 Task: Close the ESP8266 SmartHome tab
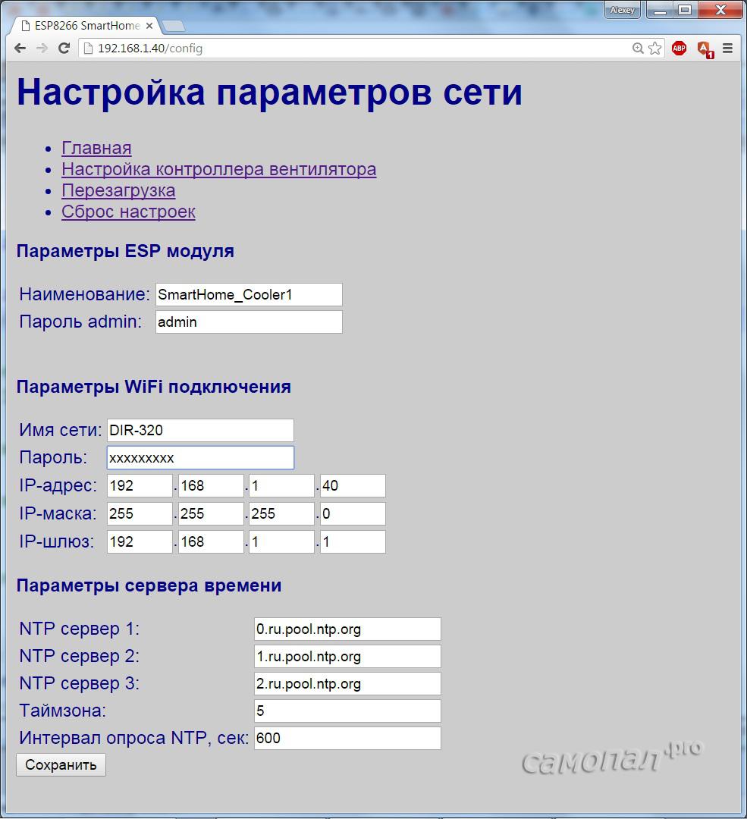(149, 26)
